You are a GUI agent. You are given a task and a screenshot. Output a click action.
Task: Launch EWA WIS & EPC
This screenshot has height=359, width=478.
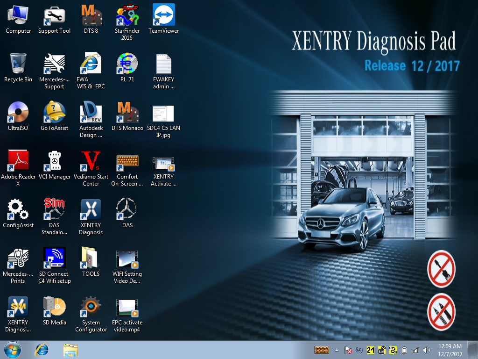click(91, 71)
